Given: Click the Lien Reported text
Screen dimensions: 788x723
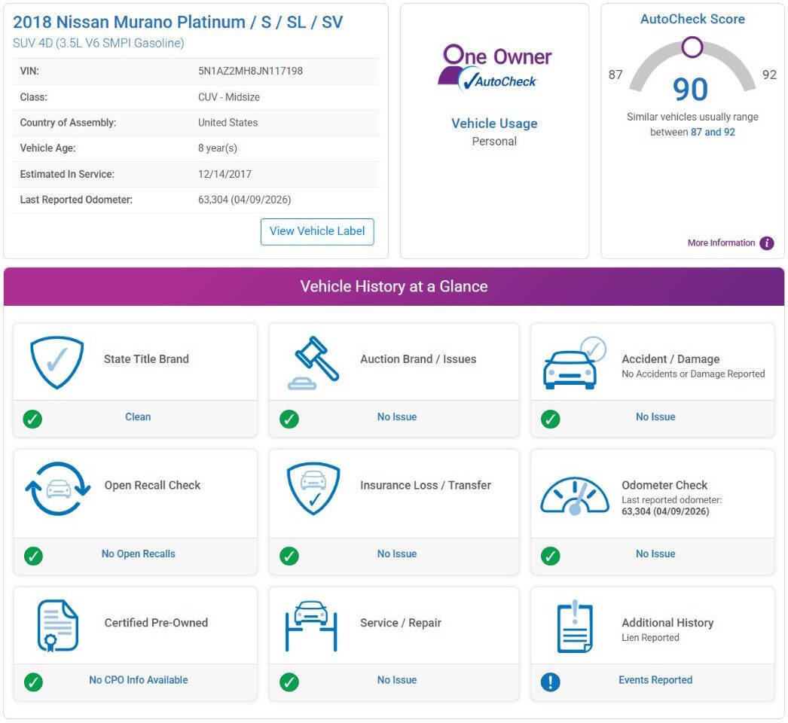Looking at the screenshot, I should (x=650, y=638).
